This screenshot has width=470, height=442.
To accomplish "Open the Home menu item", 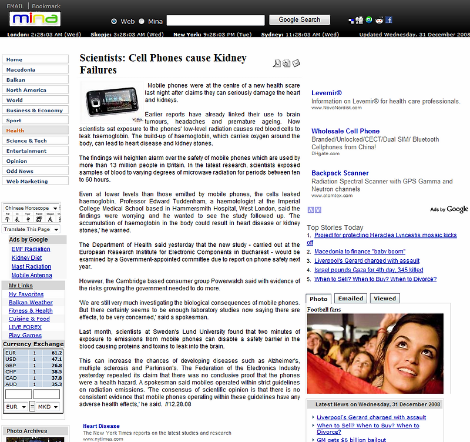I will 35,59.
